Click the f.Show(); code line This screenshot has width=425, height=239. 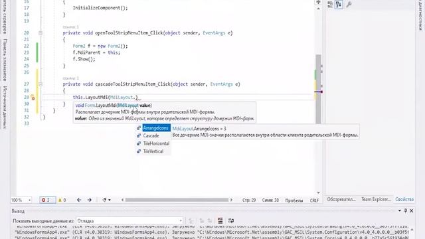(84, 59)
